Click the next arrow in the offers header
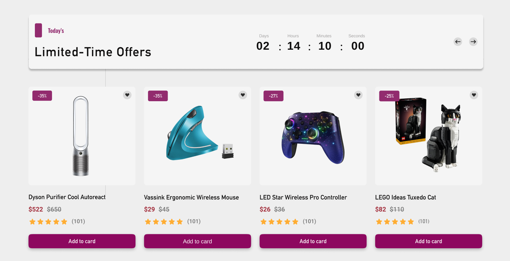 [x=473, y=42]
